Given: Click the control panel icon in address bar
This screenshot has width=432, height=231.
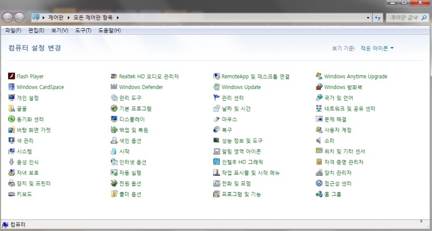Looking at the screenshot, I should pyautogui.click(x=36, y=17).
